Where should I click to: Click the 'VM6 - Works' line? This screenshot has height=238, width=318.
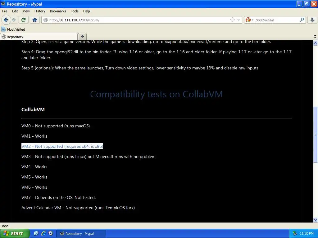pyautogui.click(x=34, y=187)
